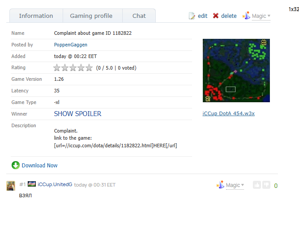Click the flag icon beside iCCup.UnitedG
This screenshot has width=299, height=233.
click(32, 184)
